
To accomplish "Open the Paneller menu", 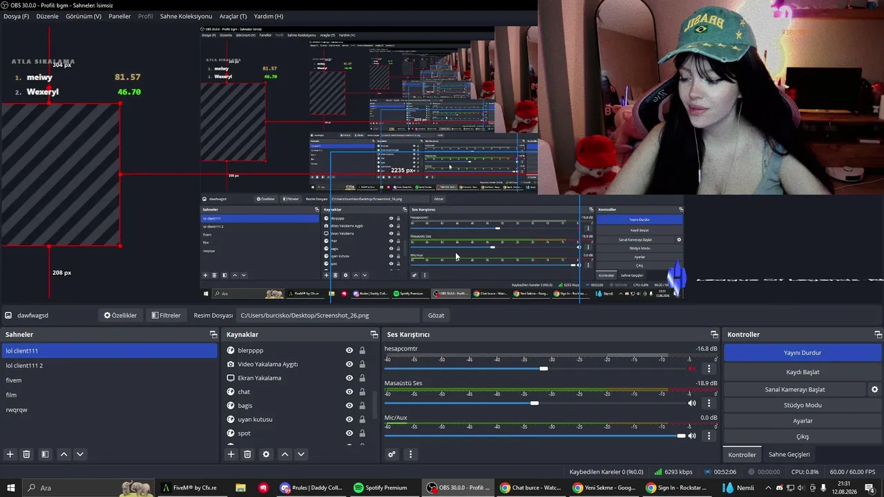I will [x=119, y=16].
